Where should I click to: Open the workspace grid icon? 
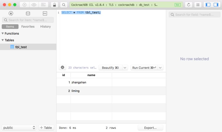[198, 5]
